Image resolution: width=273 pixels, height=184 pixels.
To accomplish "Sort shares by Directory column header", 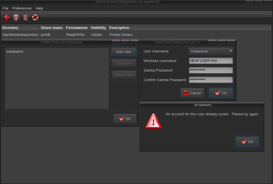I will [x=20, y=28].
